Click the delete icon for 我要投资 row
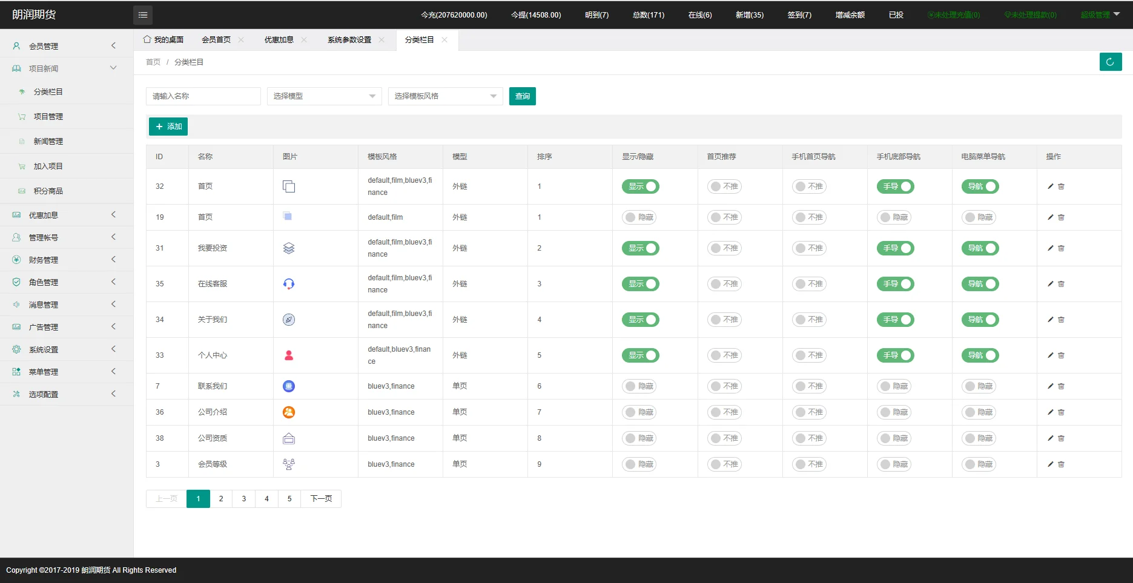The image size is (1133, 583). click(x=1061, y=248)
